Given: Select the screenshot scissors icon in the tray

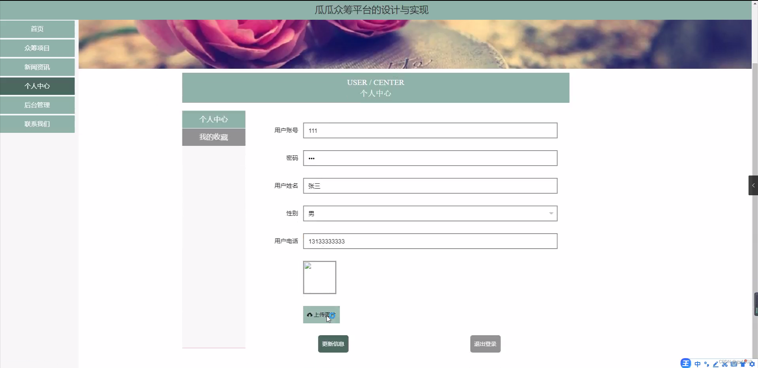Looking at the screenshot, I should [x=724, y=364].
